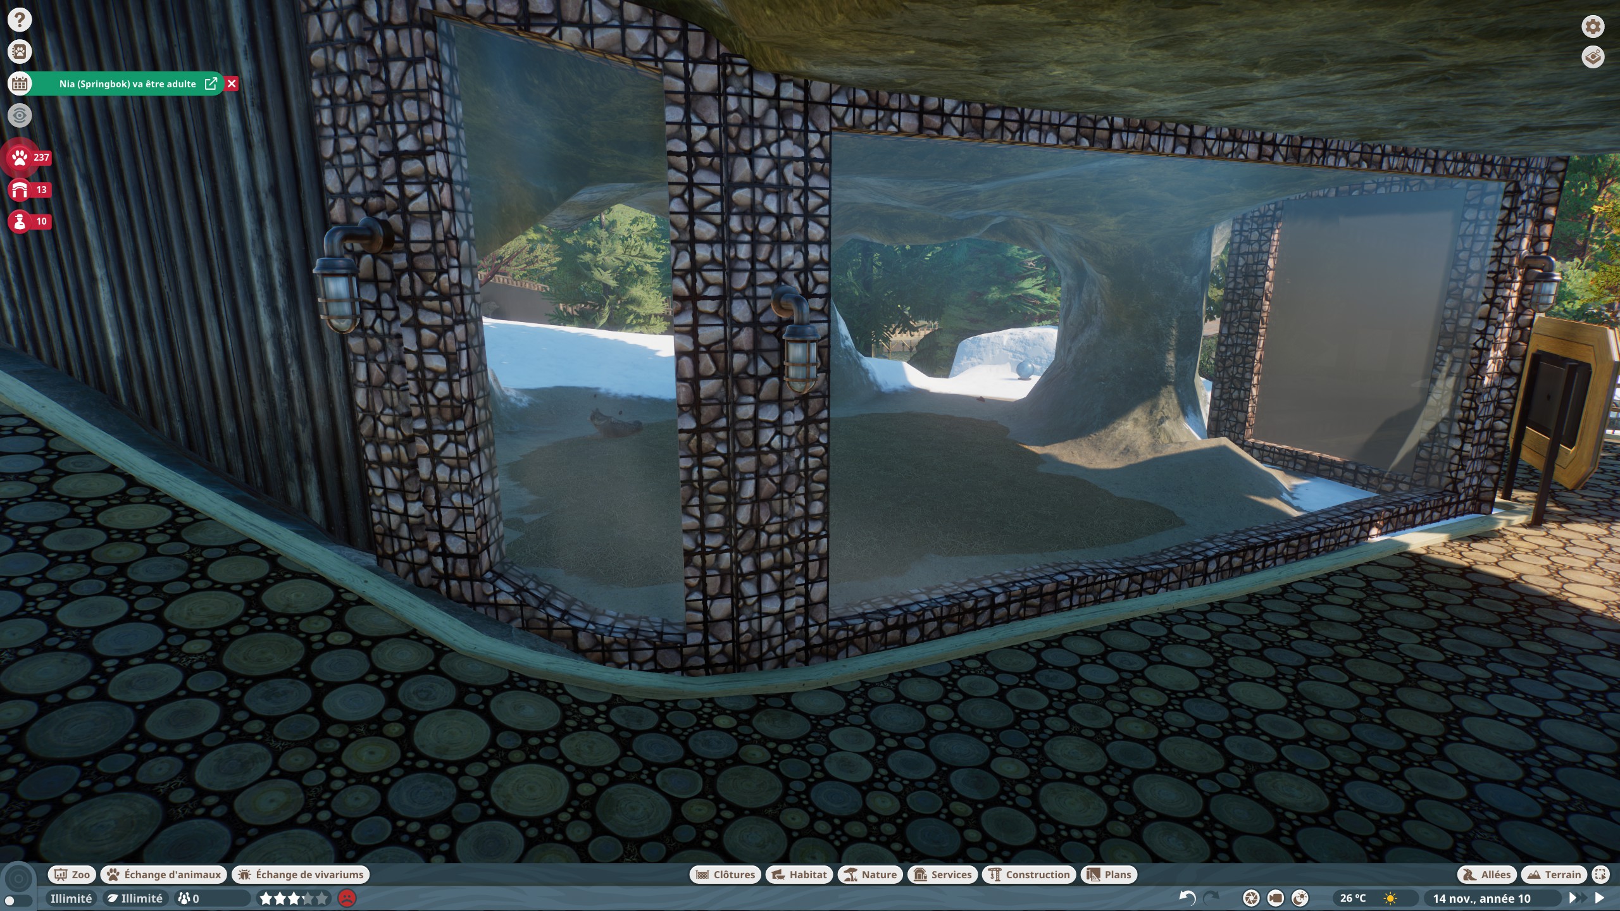The width and height of the screenshot is (1620, 911).
Task: Switch to the camera mode icon
Action: click(x=1276, y=898)
